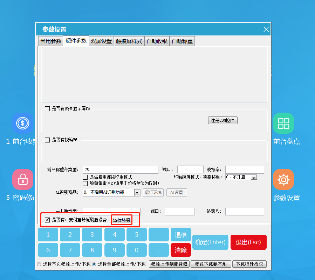
Task: Open the 双屏设置 tab
Action: 101,41
